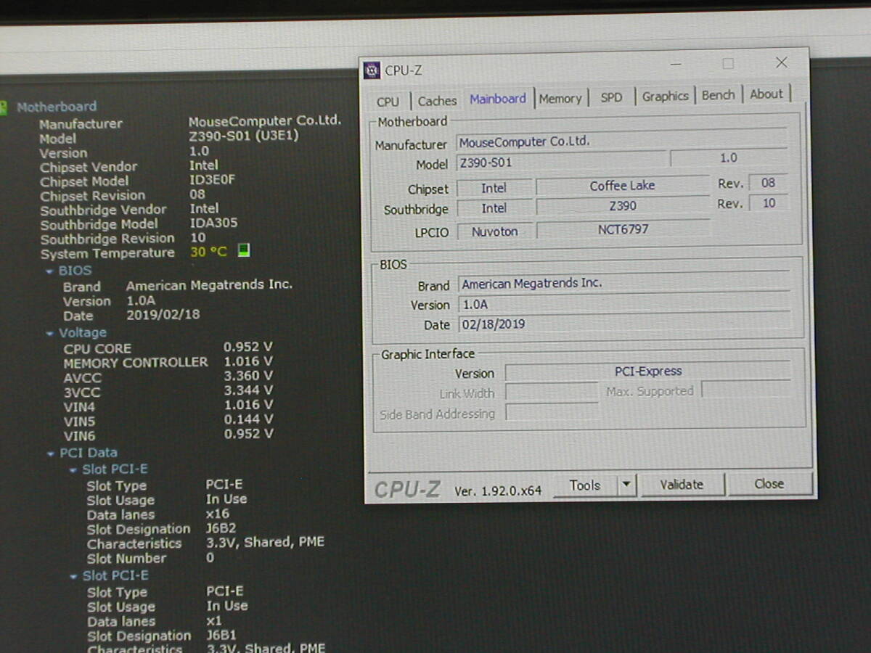This screenshot has width=871, height=653.
Task: Click the 'Z390-S01 (U3E1)' model value
Action: click(244, 136)
